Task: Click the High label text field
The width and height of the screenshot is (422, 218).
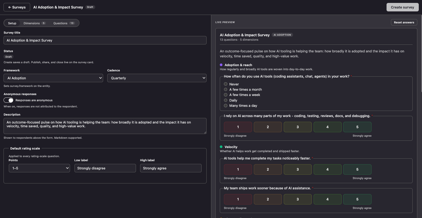Action: tap(171, 168)
